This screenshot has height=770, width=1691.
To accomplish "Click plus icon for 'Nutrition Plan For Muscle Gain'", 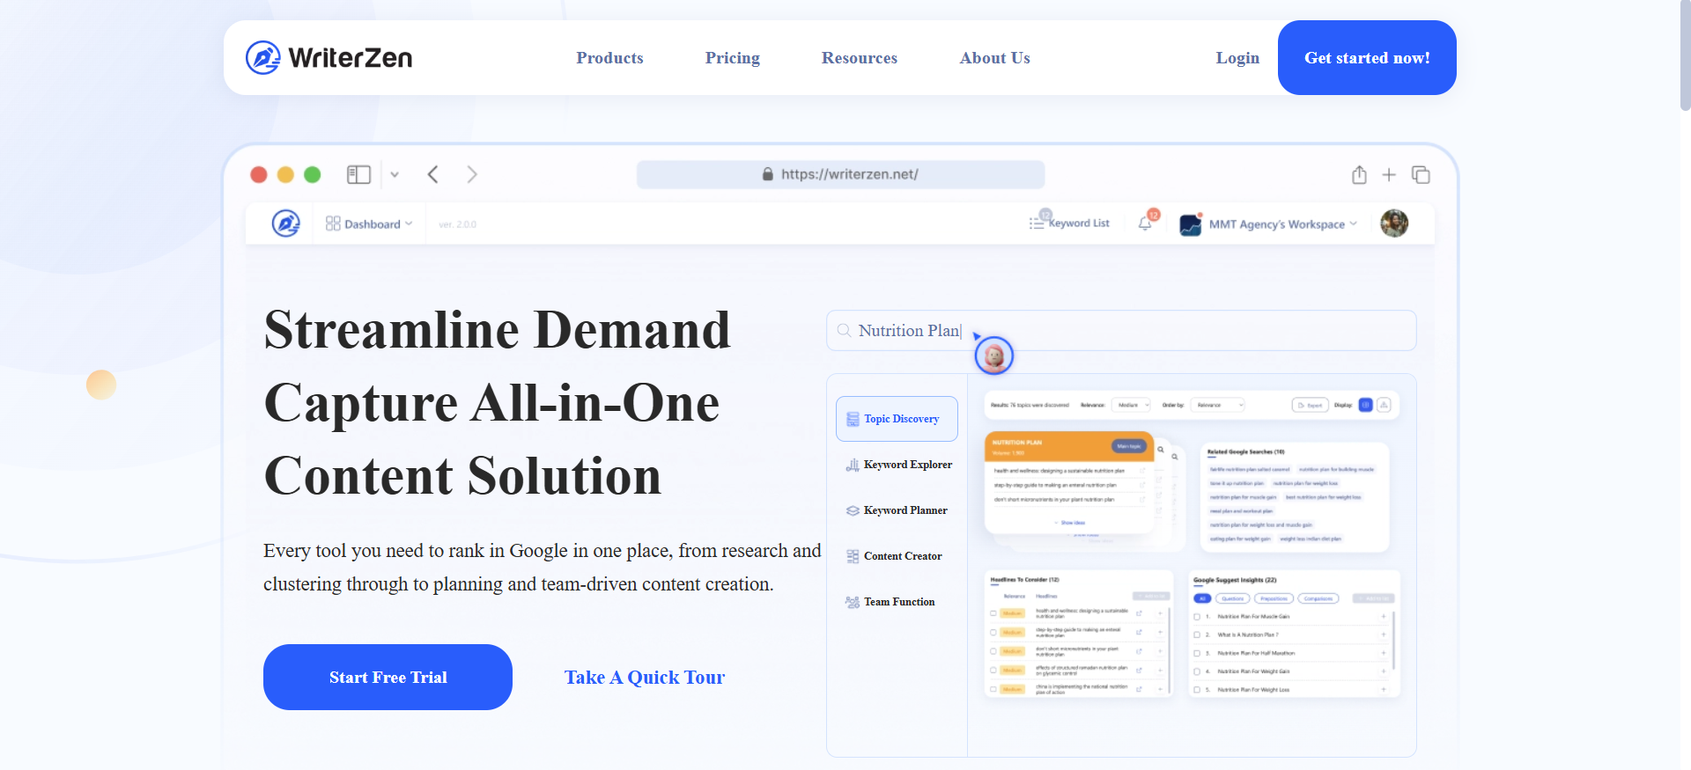I will [1384, 617].
